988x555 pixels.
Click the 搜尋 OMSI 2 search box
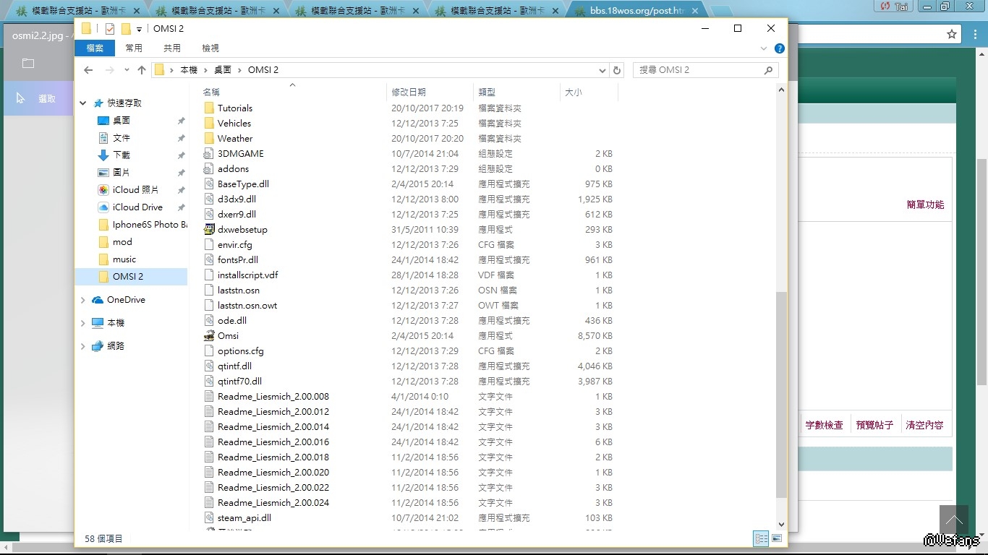[698, 70]
